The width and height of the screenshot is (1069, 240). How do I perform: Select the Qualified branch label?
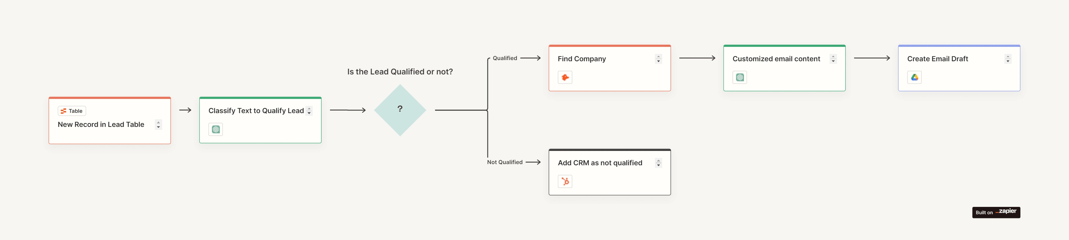point(505,58)
